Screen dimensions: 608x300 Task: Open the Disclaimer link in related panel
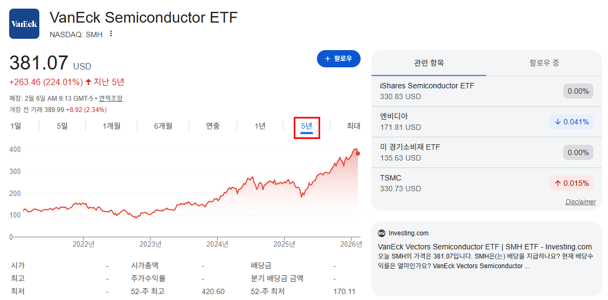(581, 201)
